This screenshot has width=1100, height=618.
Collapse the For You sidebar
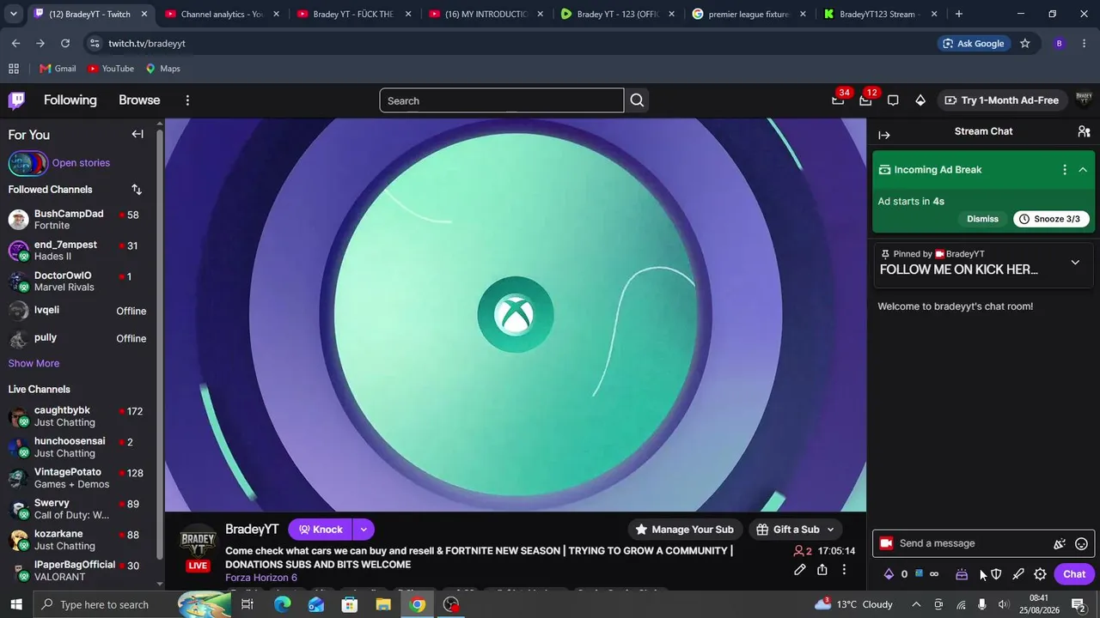coord(137,134)
